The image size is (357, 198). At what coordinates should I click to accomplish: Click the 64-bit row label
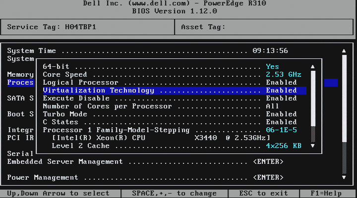56,67
